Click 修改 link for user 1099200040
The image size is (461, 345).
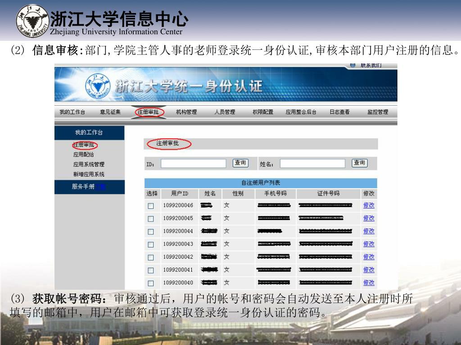click(369, 283)
